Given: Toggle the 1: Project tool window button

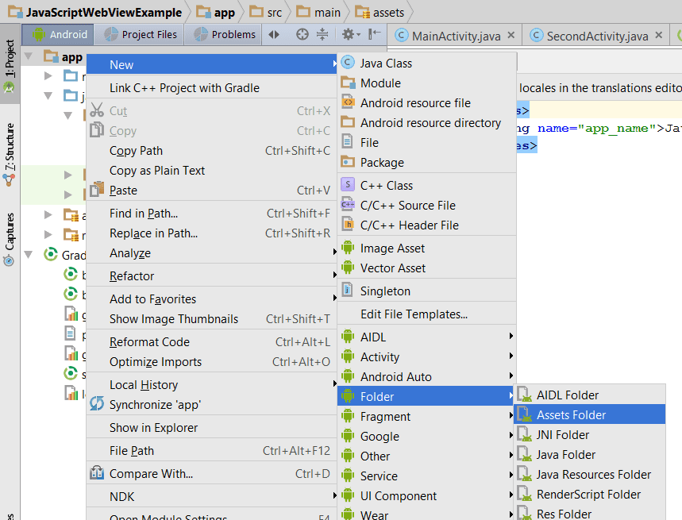Looking at the screenshot, I should (x=10, y=65).
